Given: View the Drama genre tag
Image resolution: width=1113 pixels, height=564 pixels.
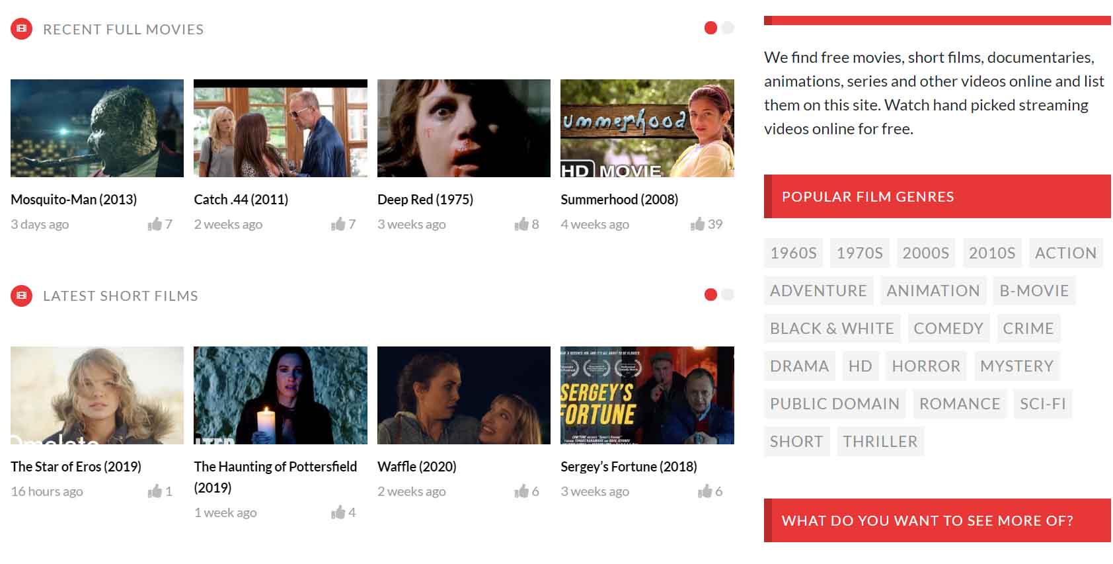Looking at the screenshot, I should pos(800,366).
